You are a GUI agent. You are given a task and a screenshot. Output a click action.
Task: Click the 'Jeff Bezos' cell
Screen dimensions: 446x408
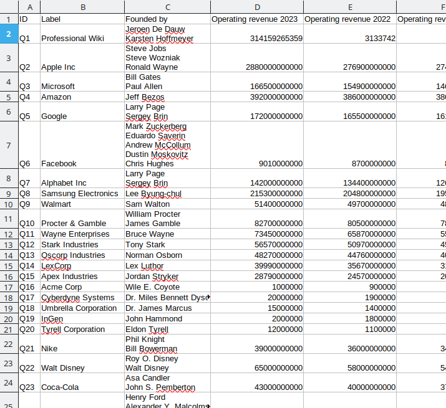(168, 97)
